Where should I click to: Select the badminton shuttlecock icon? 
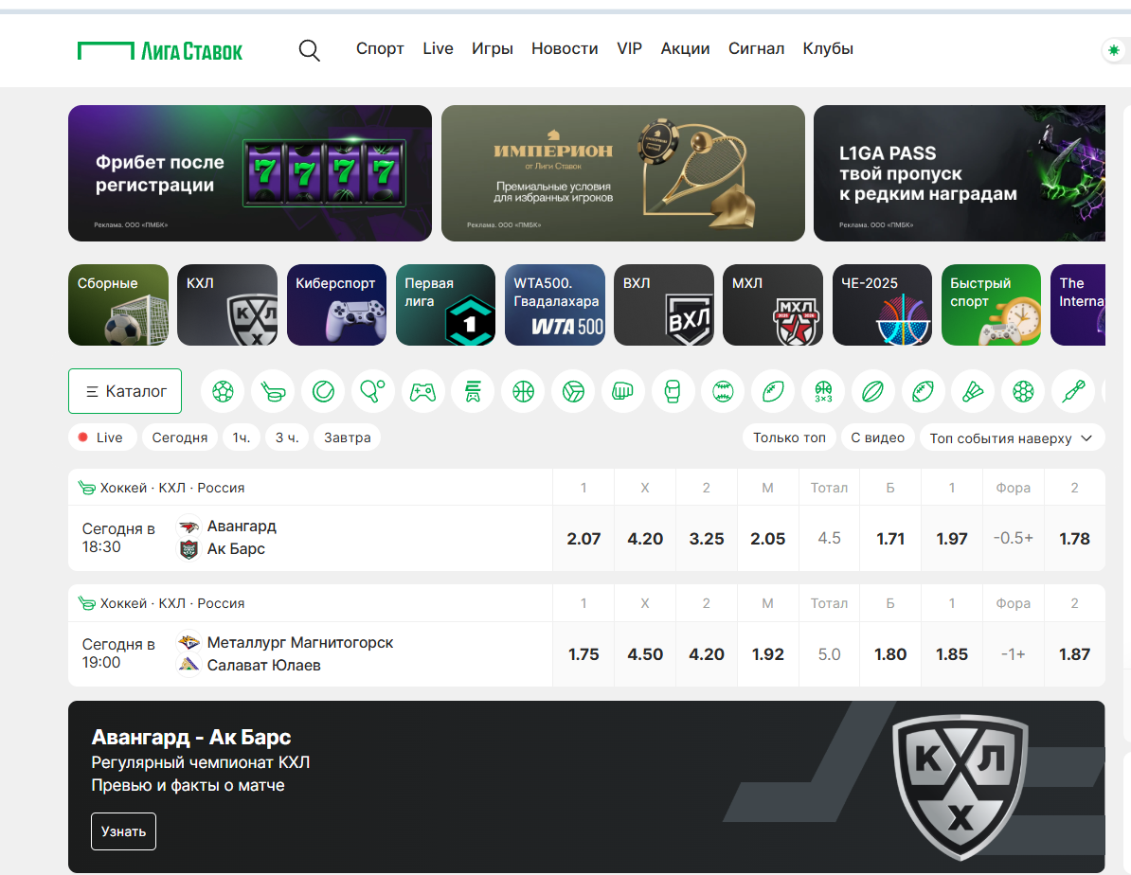coord(973,391)
